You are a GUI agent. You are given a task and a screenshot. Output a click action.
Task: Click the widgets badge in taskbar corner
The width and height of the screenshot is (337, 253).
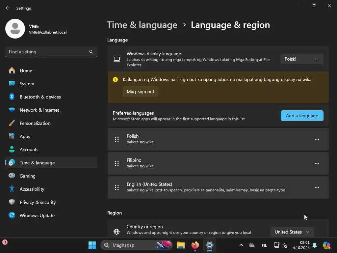5,242
